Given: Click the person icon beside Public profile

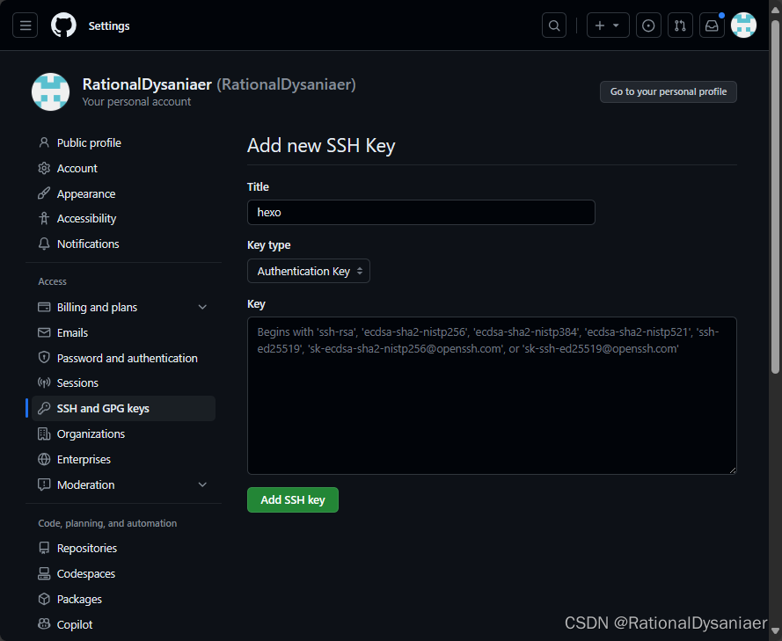Looking at the screenshot, I should coord(44,142).
